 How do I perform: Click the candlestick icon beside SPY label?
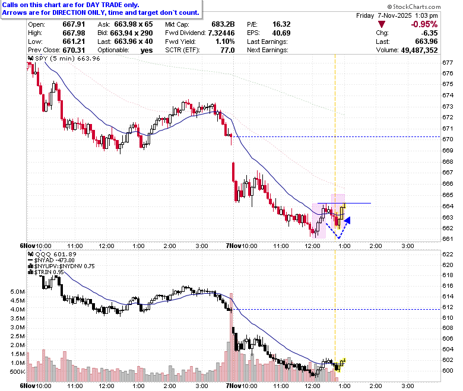coord(31,58)
